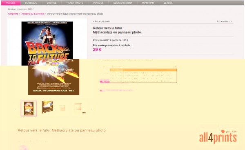Open Années 30 & cinéma breadcrumb link
The width and height of the screenshot is (245, 150).
coord(33,14)
